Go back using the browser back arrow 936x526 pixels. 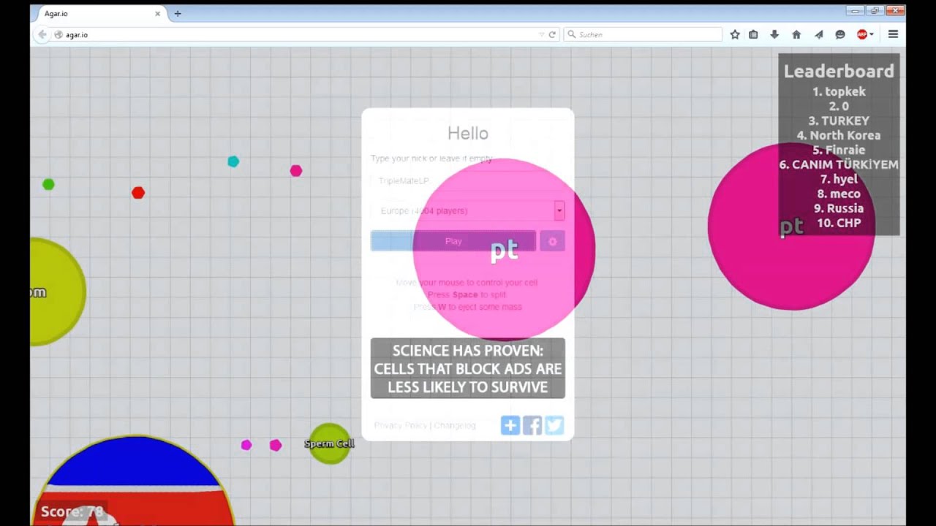point(42,34)
